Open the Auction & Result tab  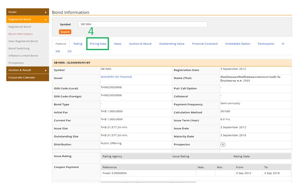click(140, 44)
